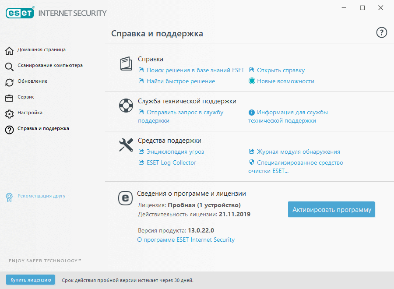Click the wrench and screwdriver icon
This screenshot has height=289, width=394.
point(126,145)
